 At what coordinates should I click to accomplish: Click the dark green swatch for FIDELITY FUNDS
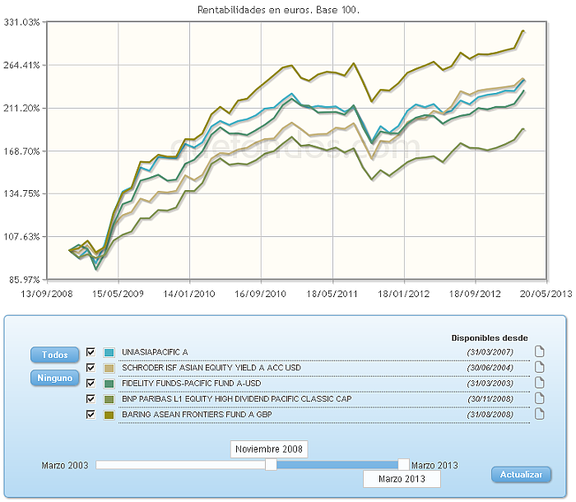point(109,384)
